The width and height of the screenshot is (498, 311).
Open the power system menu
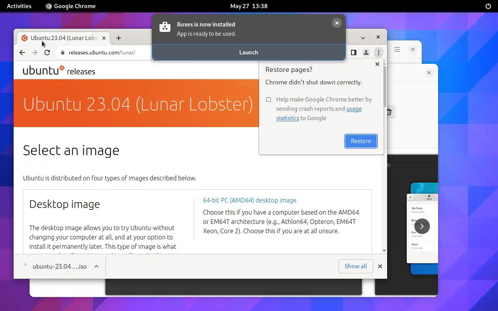pyautogui.click(x=488, y=6)
